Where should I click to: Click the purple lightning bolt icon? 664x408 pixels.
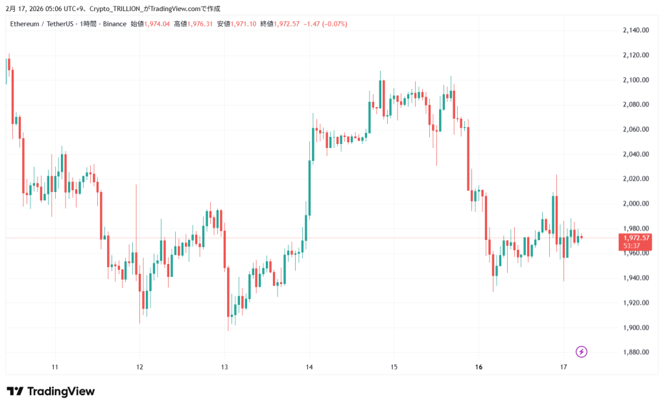[x=582, y=352]
